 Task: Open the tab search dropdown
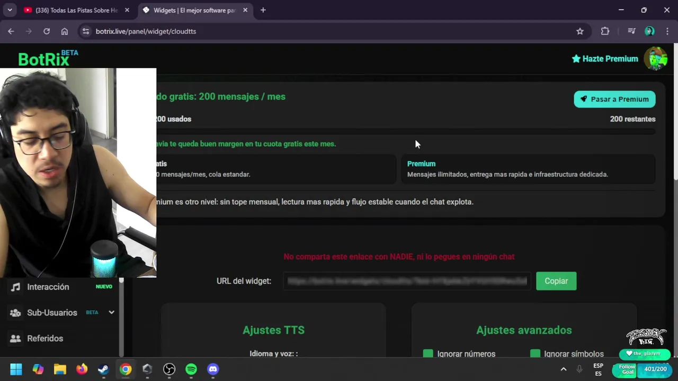(10, 10)
